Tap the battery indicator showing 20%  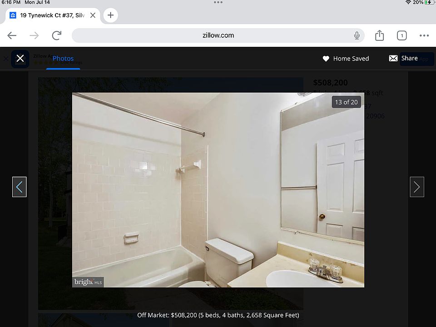(x=424, y=2)
